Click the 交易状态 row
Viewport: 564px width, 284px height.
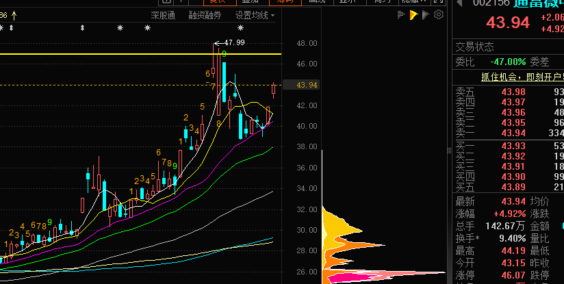tap(508, 47)
